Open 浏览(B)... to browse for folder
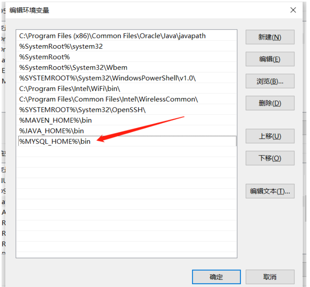 270,81
